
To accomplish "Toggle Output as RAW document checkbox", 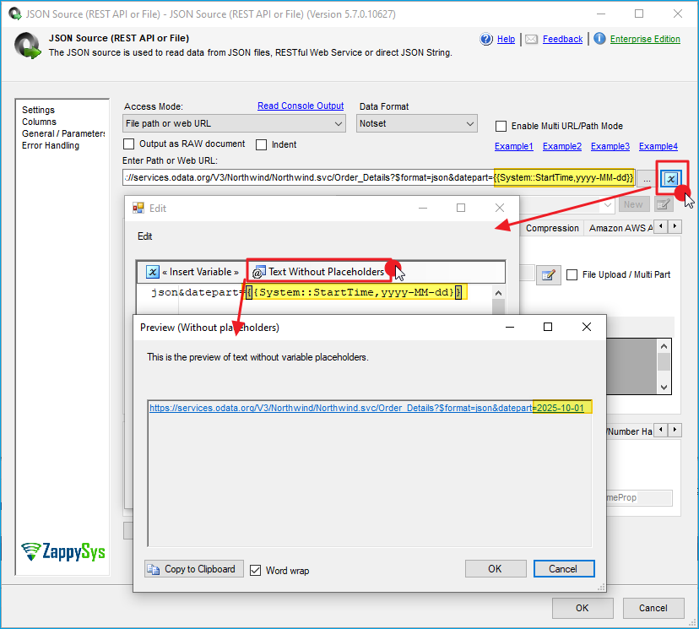I will [130, 144].
